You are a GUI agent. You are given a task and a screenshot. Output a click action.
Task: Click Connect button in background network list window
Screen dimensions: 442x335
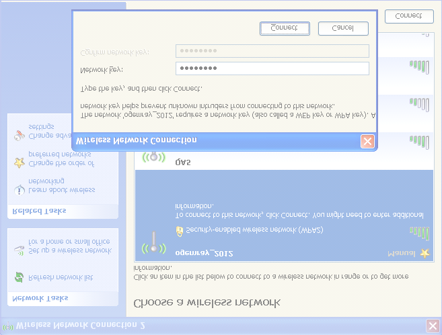[x=409, y=16]
